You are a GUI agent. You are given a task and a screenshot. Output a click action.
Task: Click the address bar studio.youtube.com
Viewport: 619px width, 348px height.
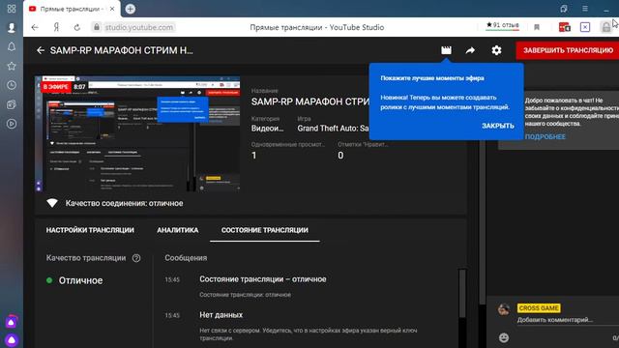[x=139, y=27]
